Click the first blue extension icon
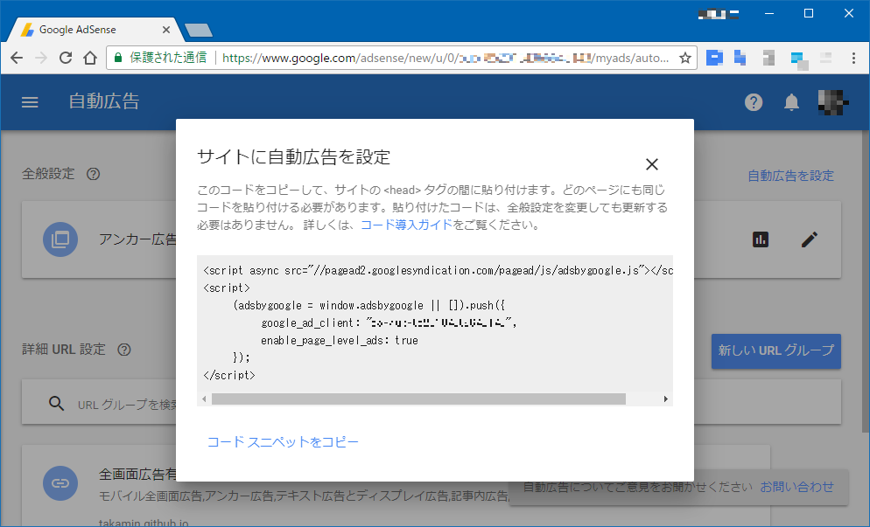 point(714,58)
